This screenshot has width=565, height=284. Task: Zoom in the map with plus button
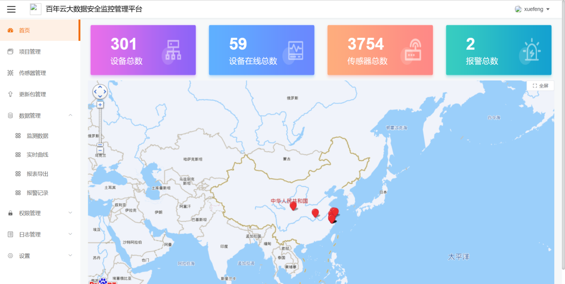click(x=100, y=105)
